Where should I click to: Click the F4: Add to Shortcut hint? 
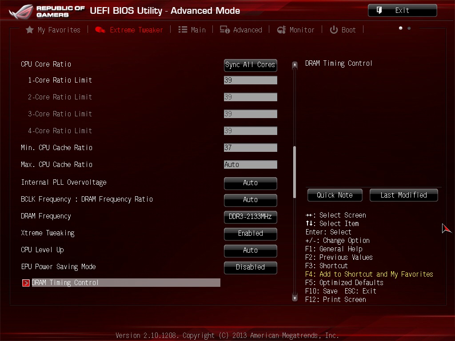point(369,274)
